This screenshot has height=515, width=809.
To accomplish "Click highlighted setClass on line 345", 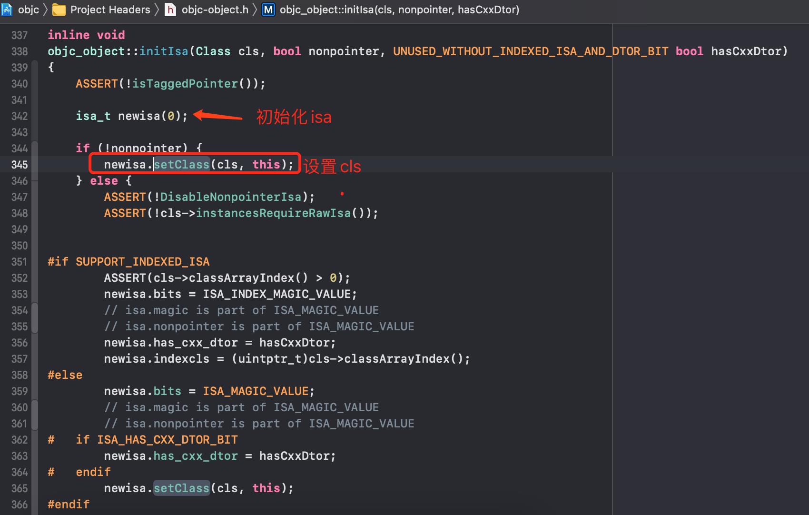I will tap(181, 165).
